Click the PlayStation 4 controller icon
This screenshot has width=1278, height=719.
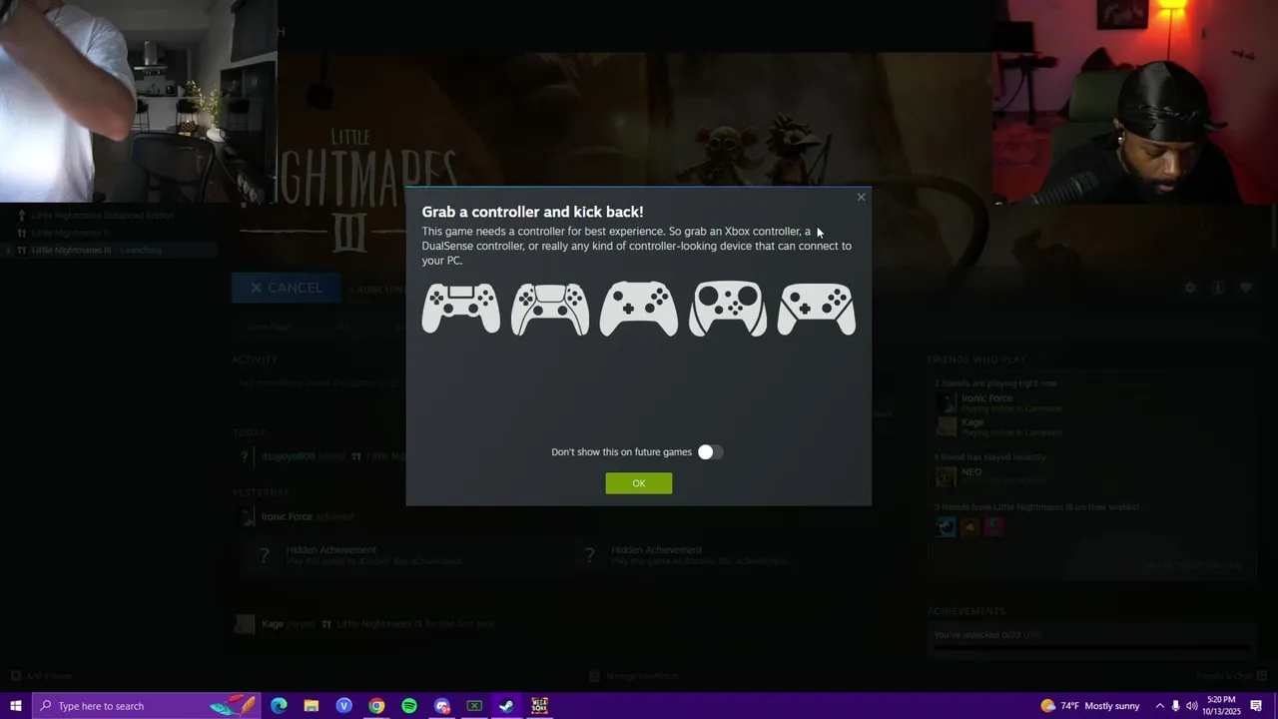[x=460, y=309]
